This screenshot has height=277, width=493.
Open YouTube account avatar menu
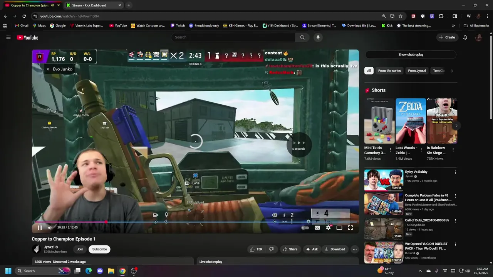coord(479,37)
